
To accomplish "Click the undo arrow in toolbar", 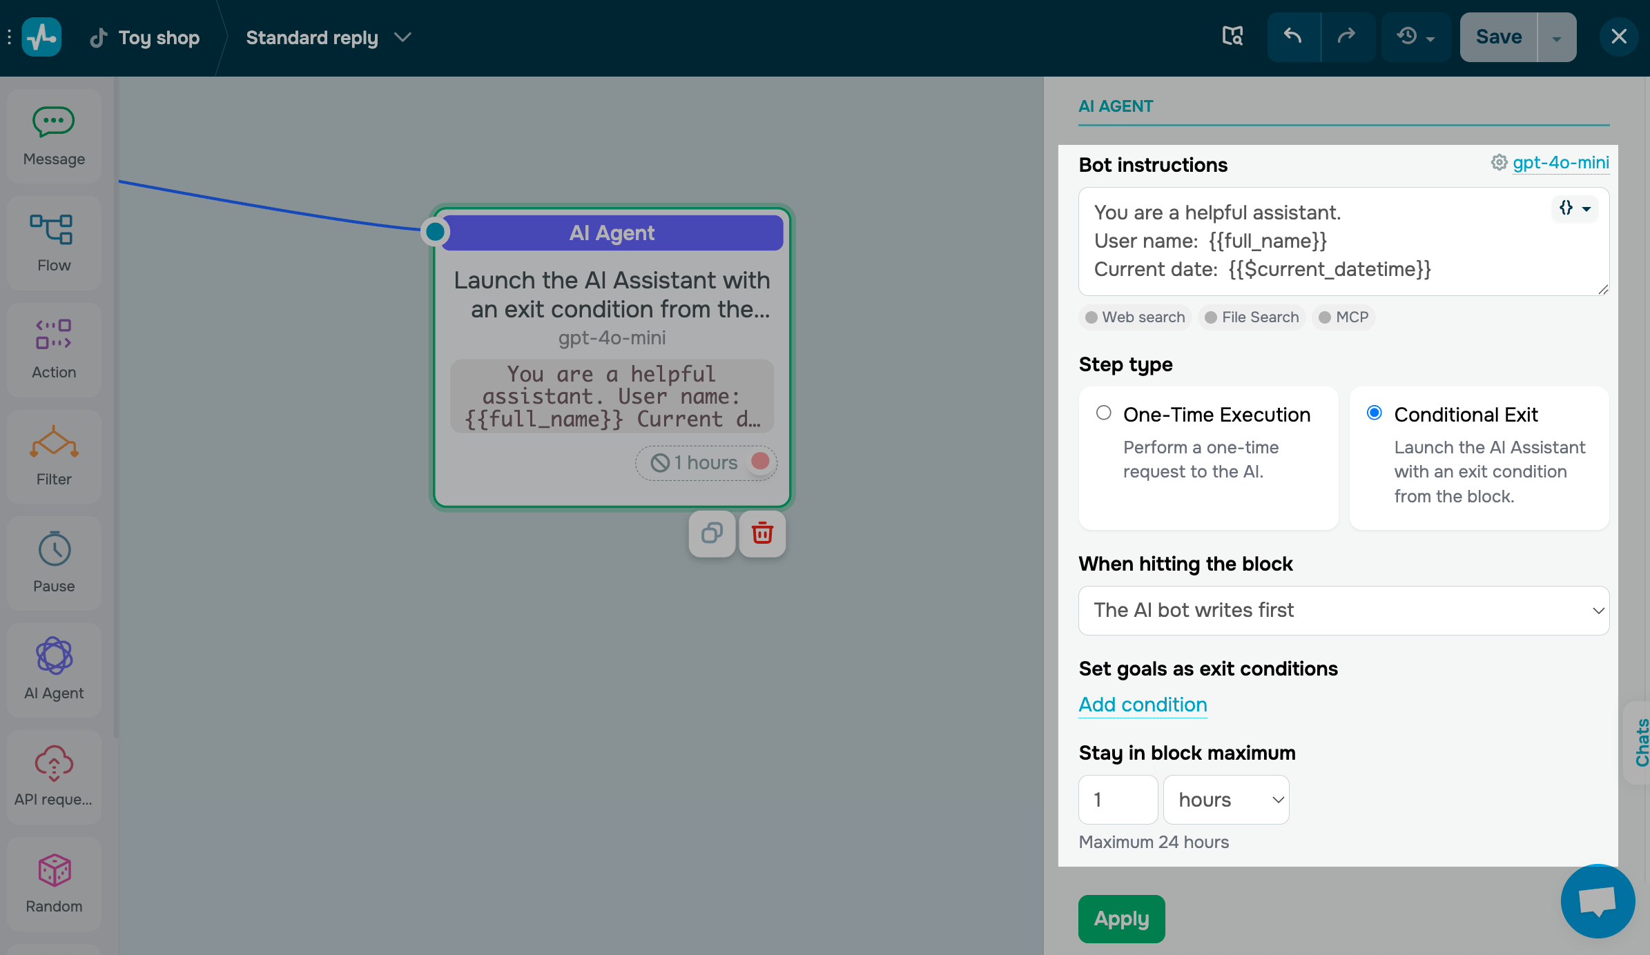I will click(1293, 37).
